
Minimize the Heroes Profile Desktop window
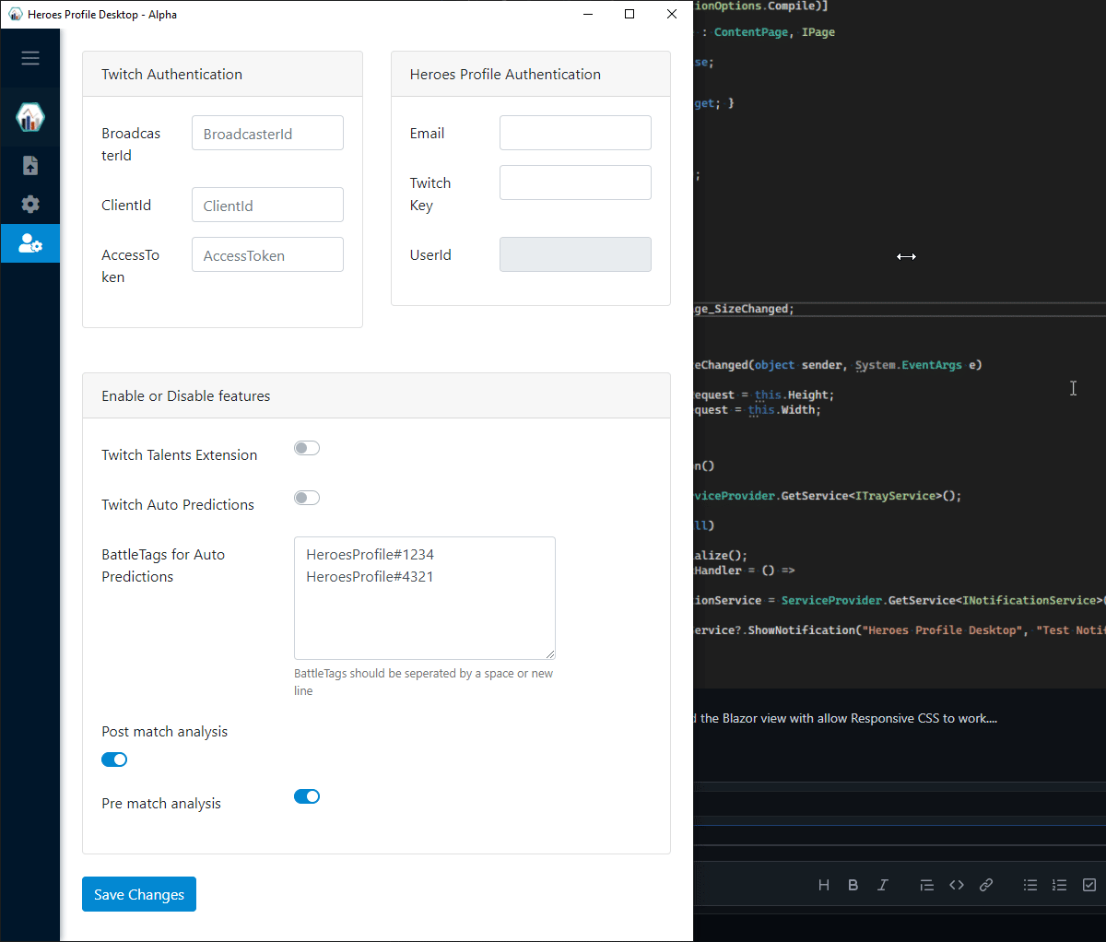pyautogui.click(x=588, y=14)
